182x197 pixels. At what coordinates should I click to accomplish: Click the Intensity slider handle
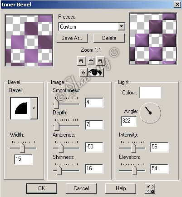(x=133, y=148)
